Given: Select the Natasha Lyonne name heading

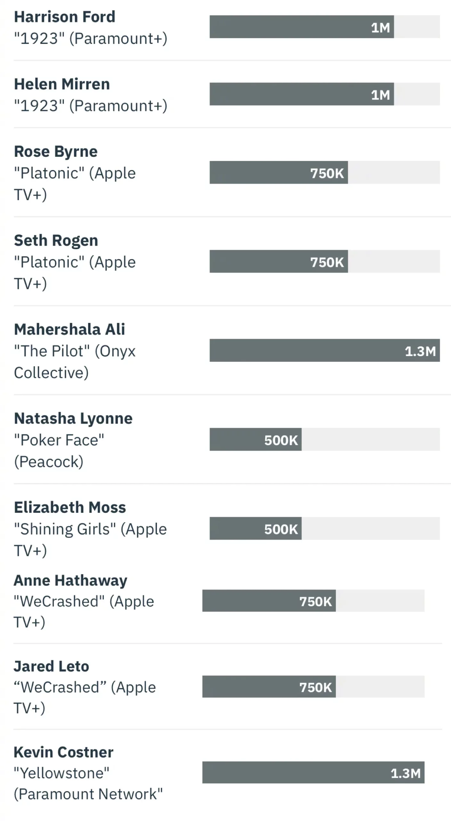Looking at the screenshot, I should point(73,419).
